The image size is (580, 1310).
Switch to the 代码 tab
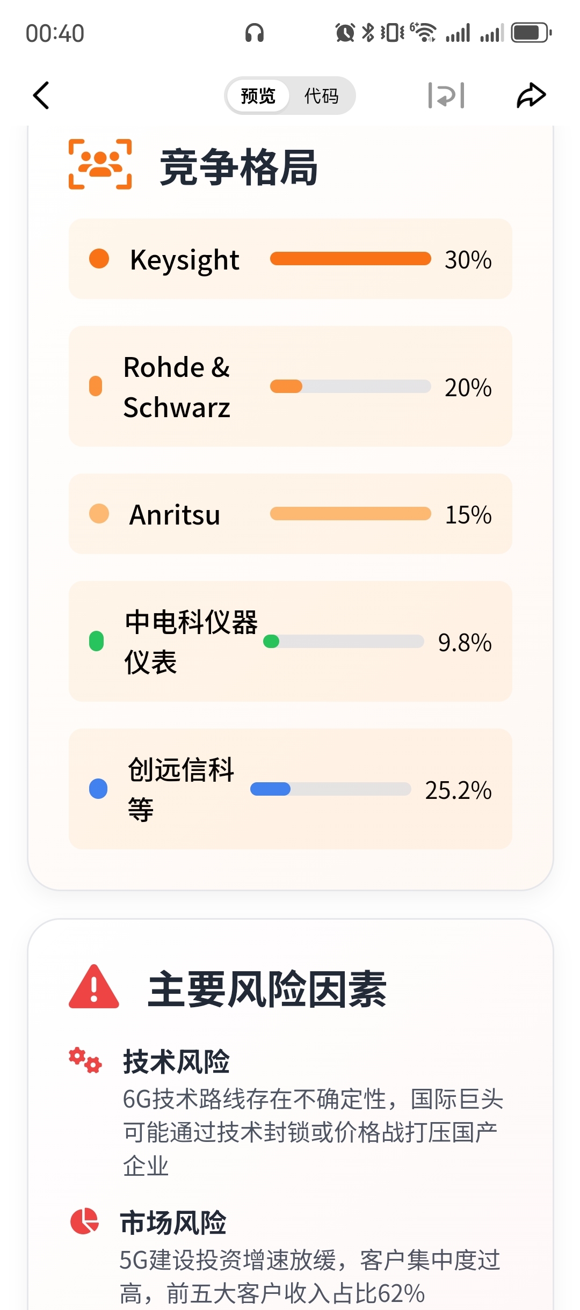[321, 96]
